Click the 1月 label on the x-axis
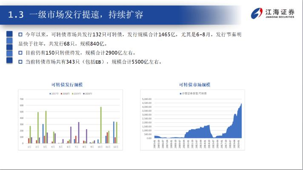This screenshot has height=170, width=303. coord(29,147)
